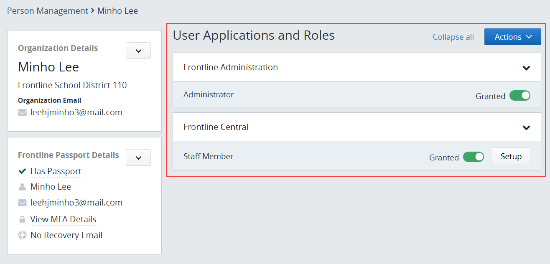
Task: Click the Collapse all link
Action: click(453, 37)
